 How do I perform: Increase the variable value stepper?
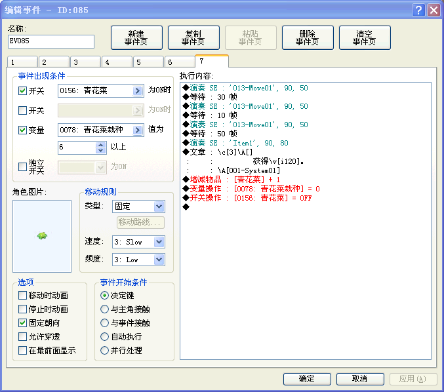click(101, 145)
